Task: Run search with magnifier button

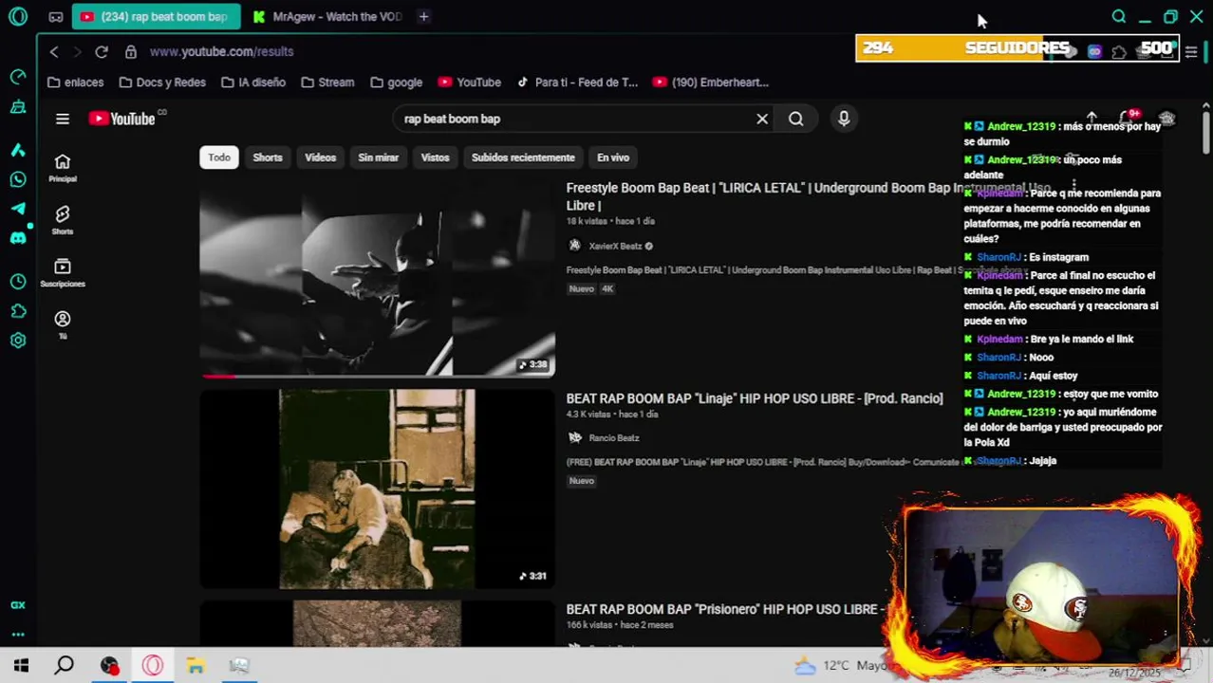Action: click(x=796, y=119)
